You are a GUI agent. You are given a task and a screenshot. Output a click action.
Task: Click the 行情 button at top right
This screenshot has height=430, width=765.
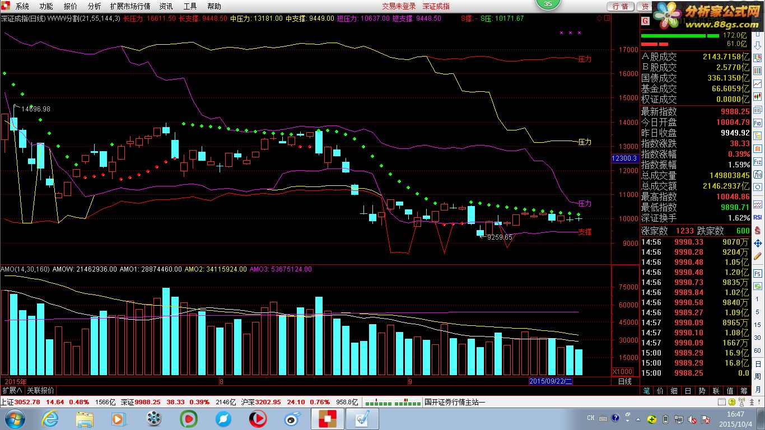pyautogui.click(x=620, y=6)
